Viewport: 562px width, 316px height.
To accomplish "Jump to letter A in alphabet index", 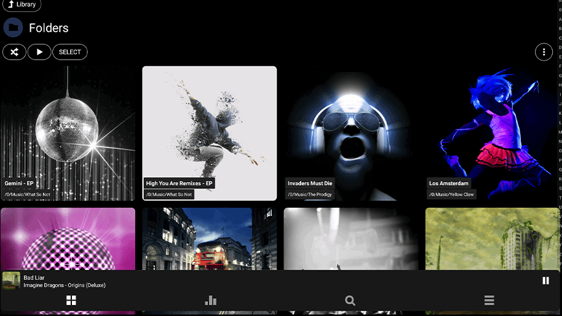I will [560, 19].
